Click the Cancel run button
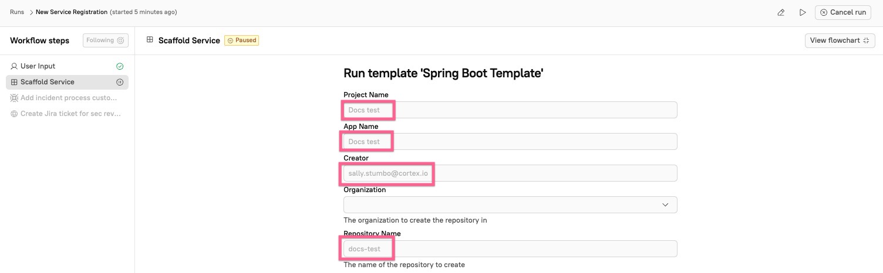Viewport: 883px width, 273px height. [842, 12]
